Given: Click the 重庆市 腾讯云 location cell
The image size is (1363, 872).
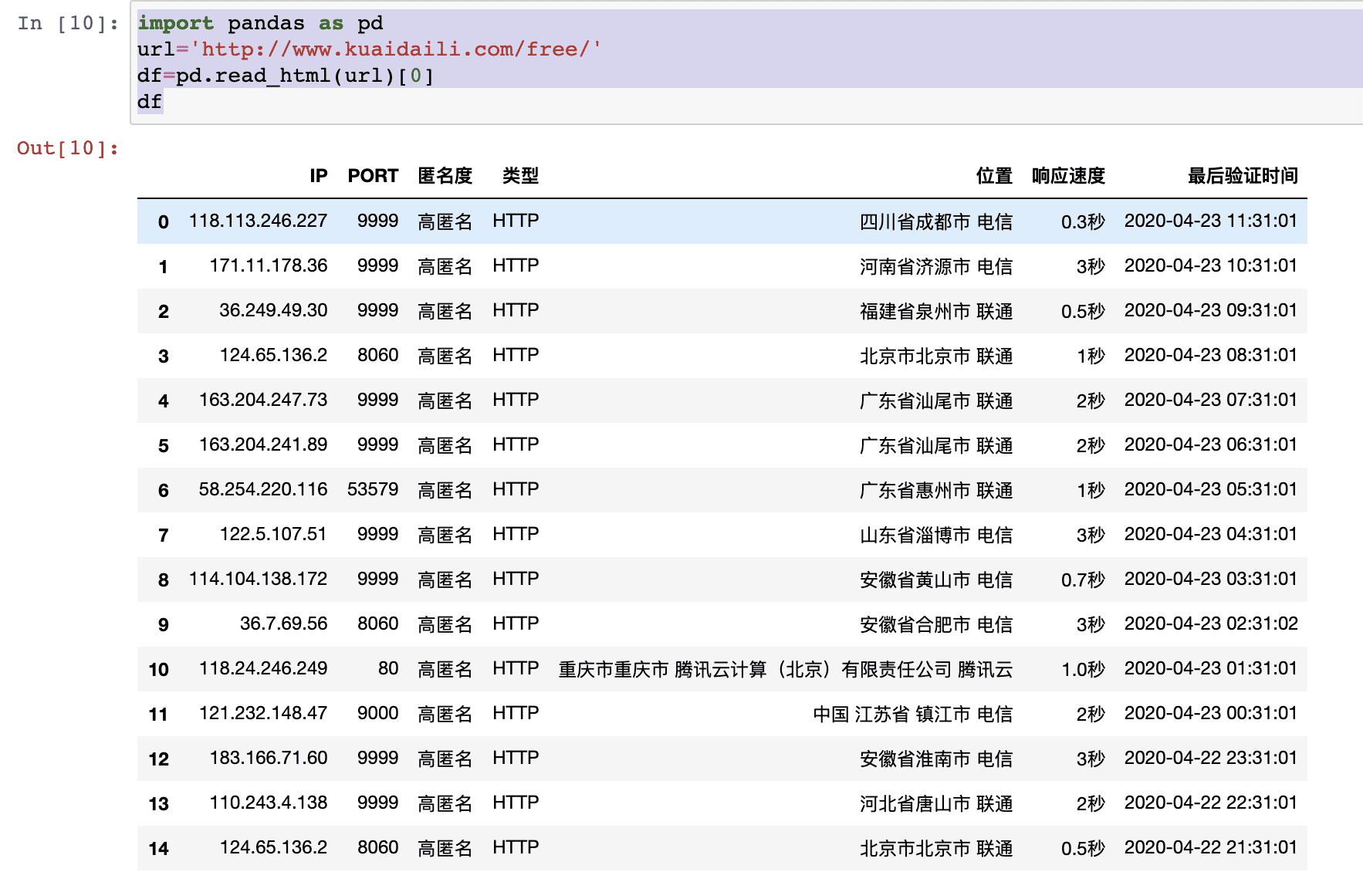Looking at the screenshot, I should [x=785, y=669].
